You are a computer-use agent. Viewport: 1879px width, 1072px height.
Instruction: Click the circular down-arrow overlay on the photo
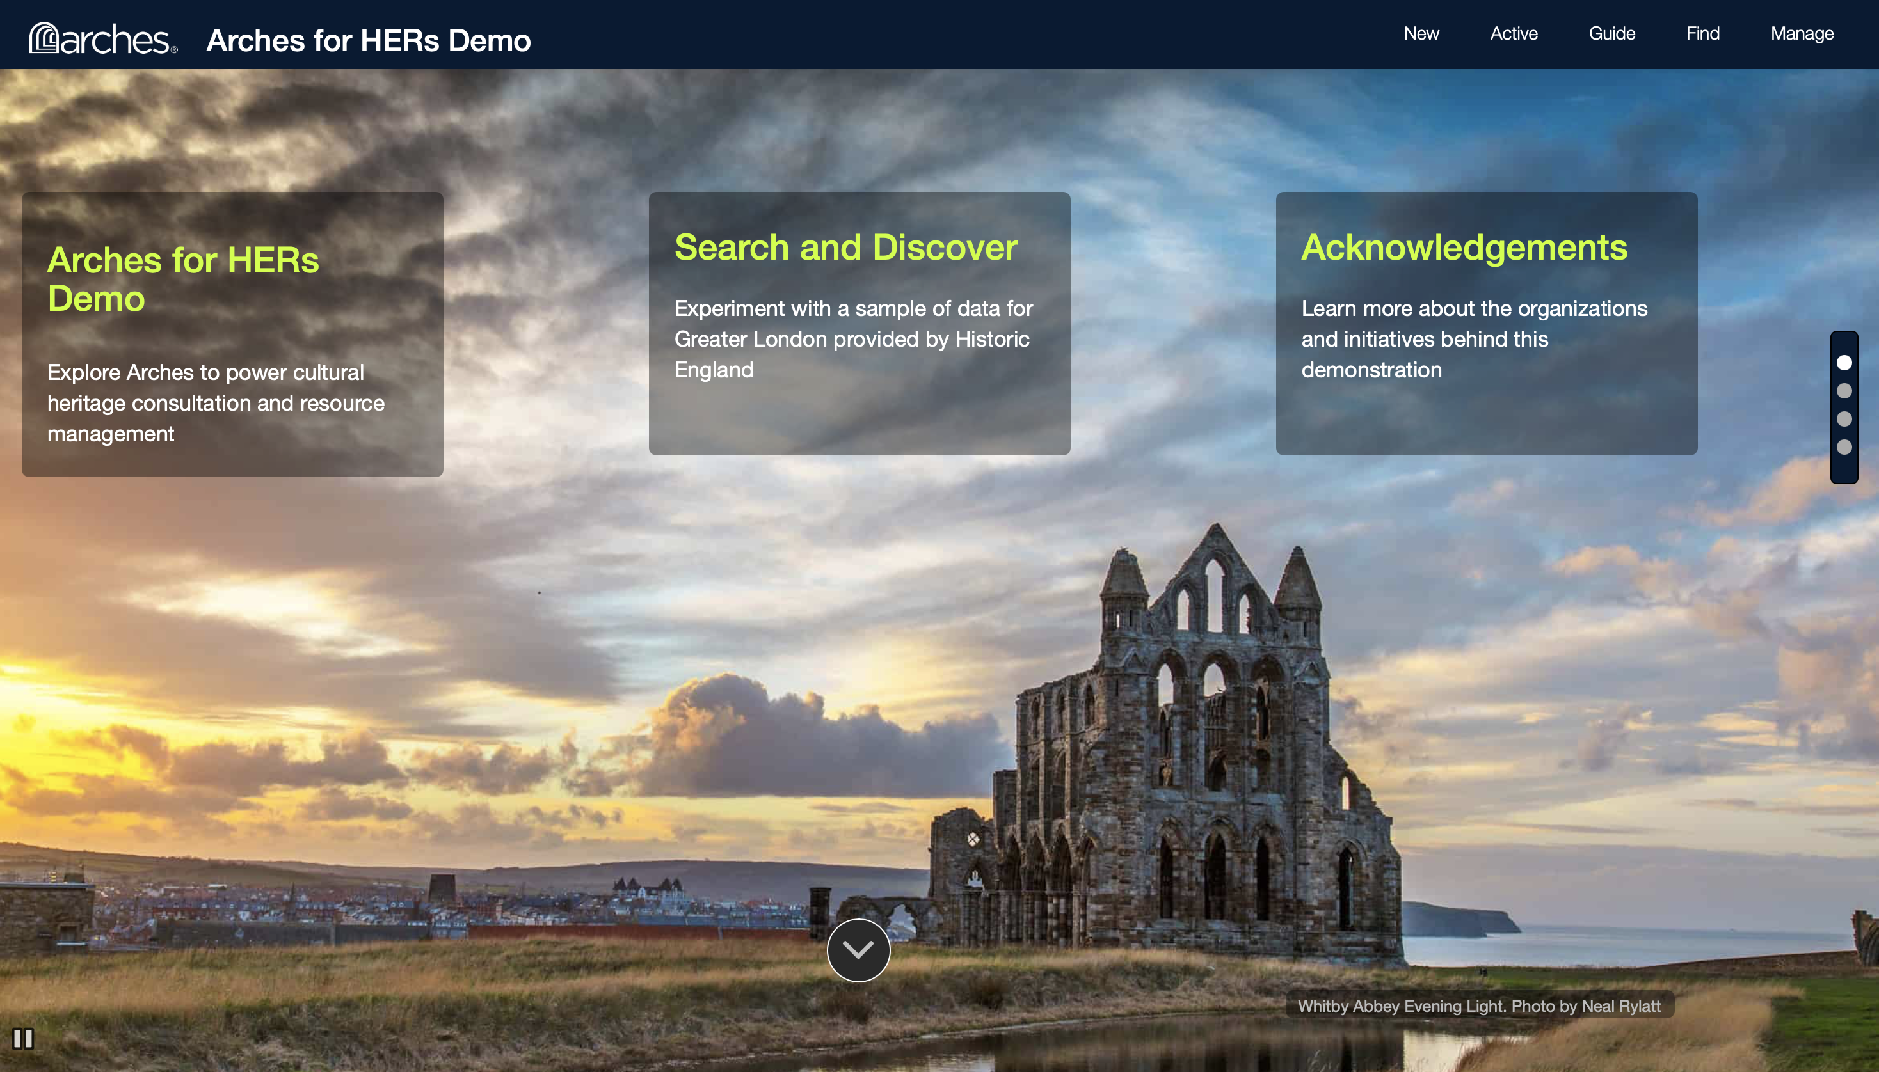point(858,949)
